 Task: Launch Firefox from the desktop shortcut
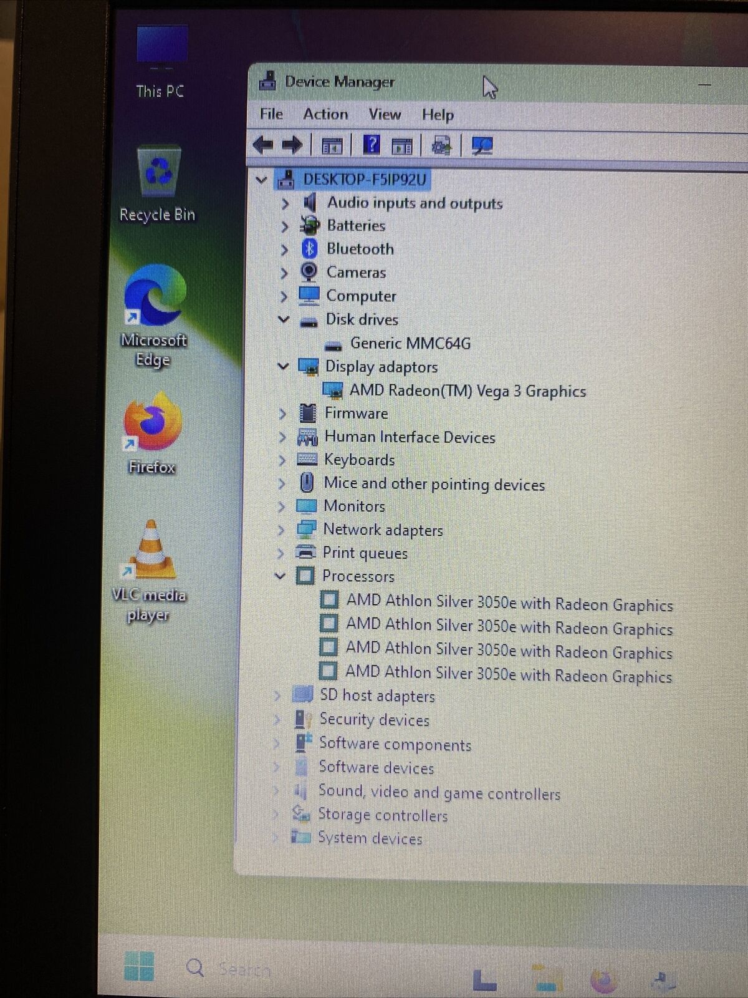(x=152, y=433)
